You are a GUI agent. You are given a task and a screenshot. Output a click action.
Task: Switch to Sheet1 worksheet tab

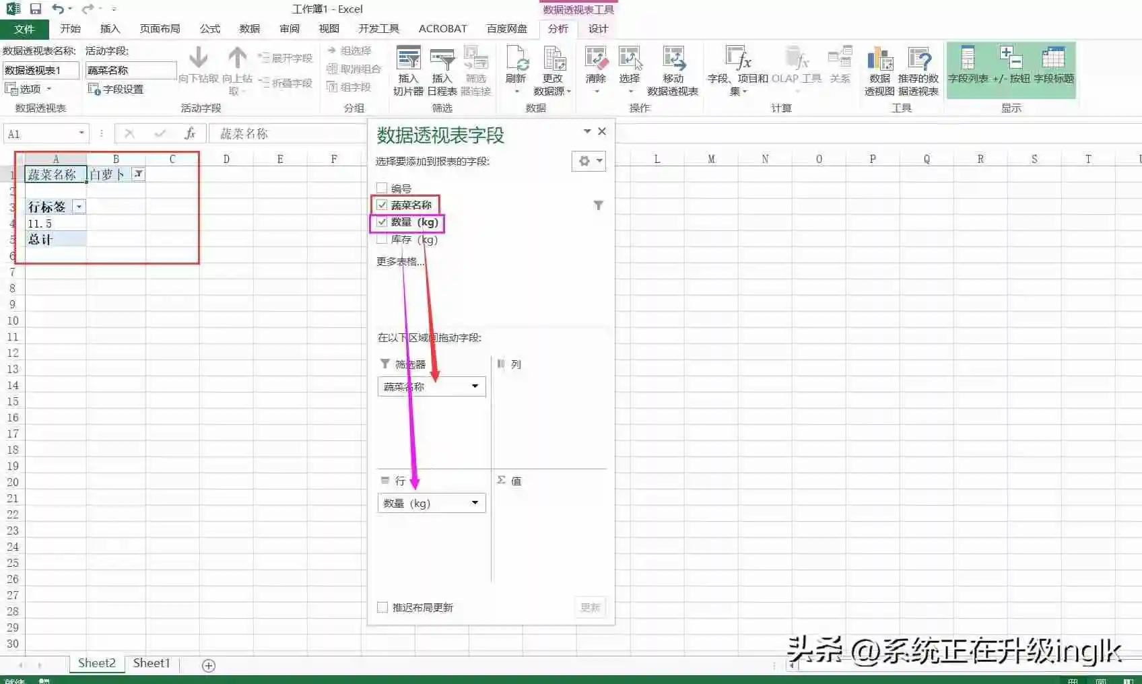152,663
